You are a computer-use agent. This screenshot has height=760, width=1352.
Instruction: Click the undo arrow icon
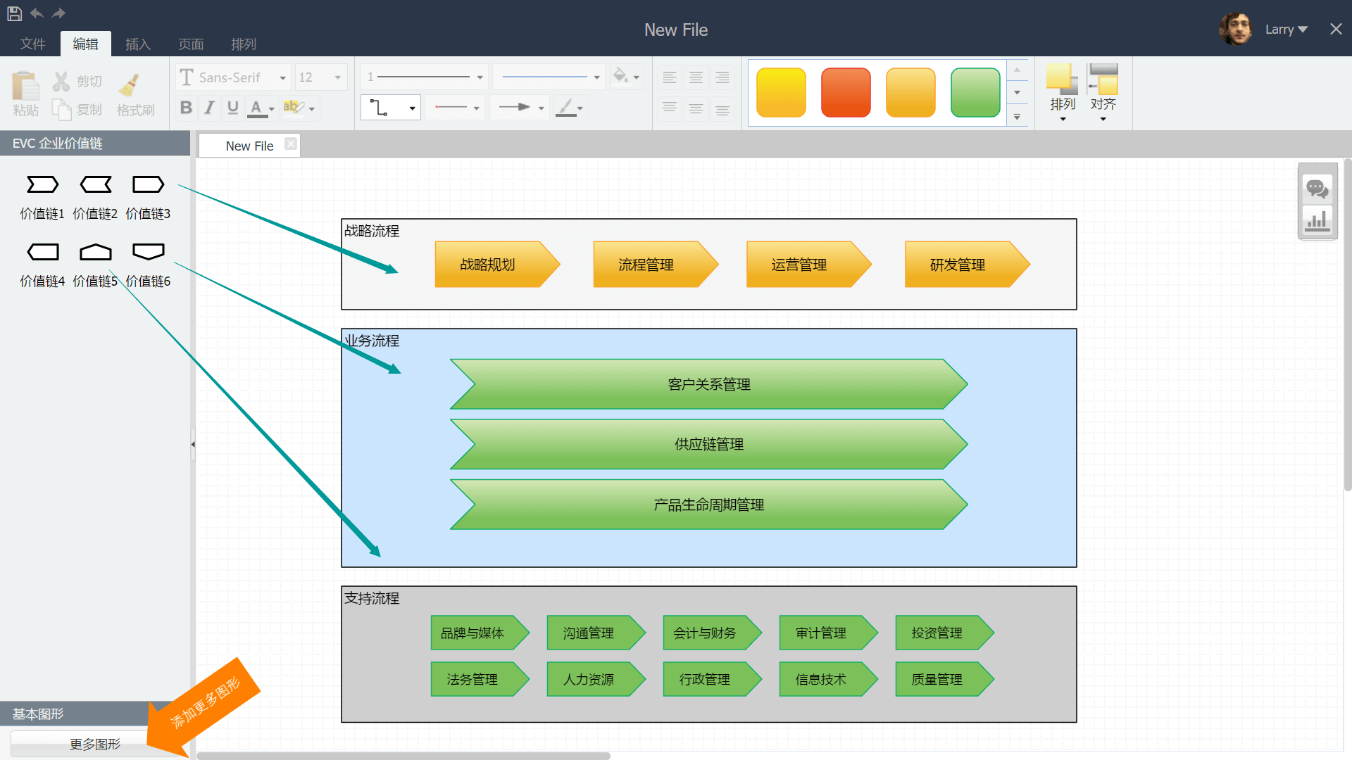point(37,13)
